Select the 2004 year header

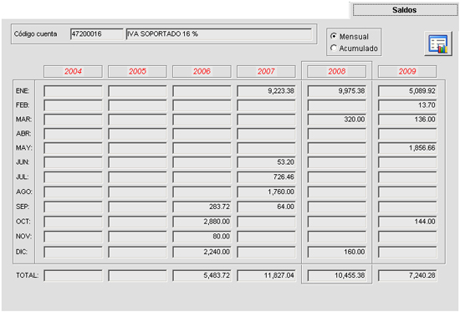tap(73, 71)
